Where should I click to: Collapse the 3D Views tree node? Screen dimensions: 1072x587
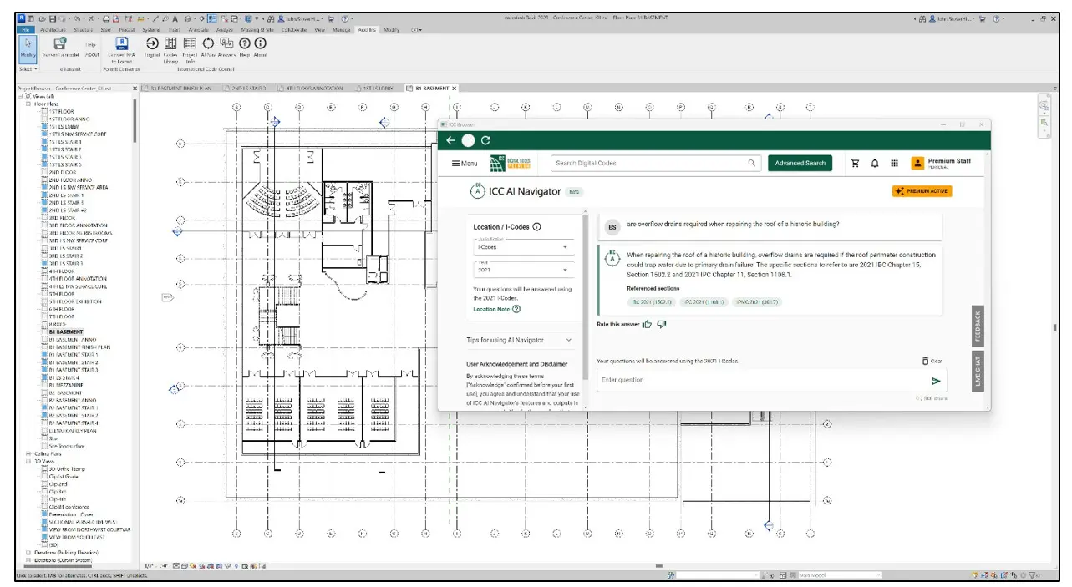click(28, 461)
